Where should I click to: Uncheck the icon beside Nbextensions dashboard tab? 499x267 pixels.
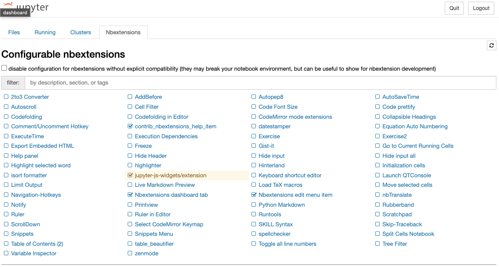click(130, 195)
